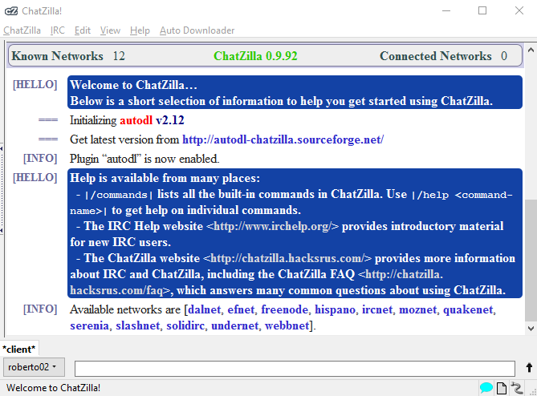
Task: Connect to the slashnet network
Action: point(138,325)
